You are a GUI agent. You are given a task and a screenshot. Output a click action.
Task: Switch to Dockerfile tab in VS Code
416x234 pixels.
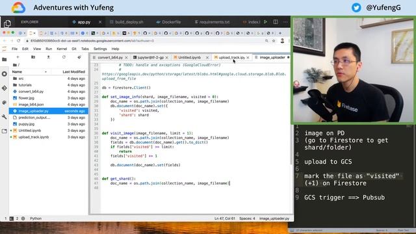pos(171,22)
